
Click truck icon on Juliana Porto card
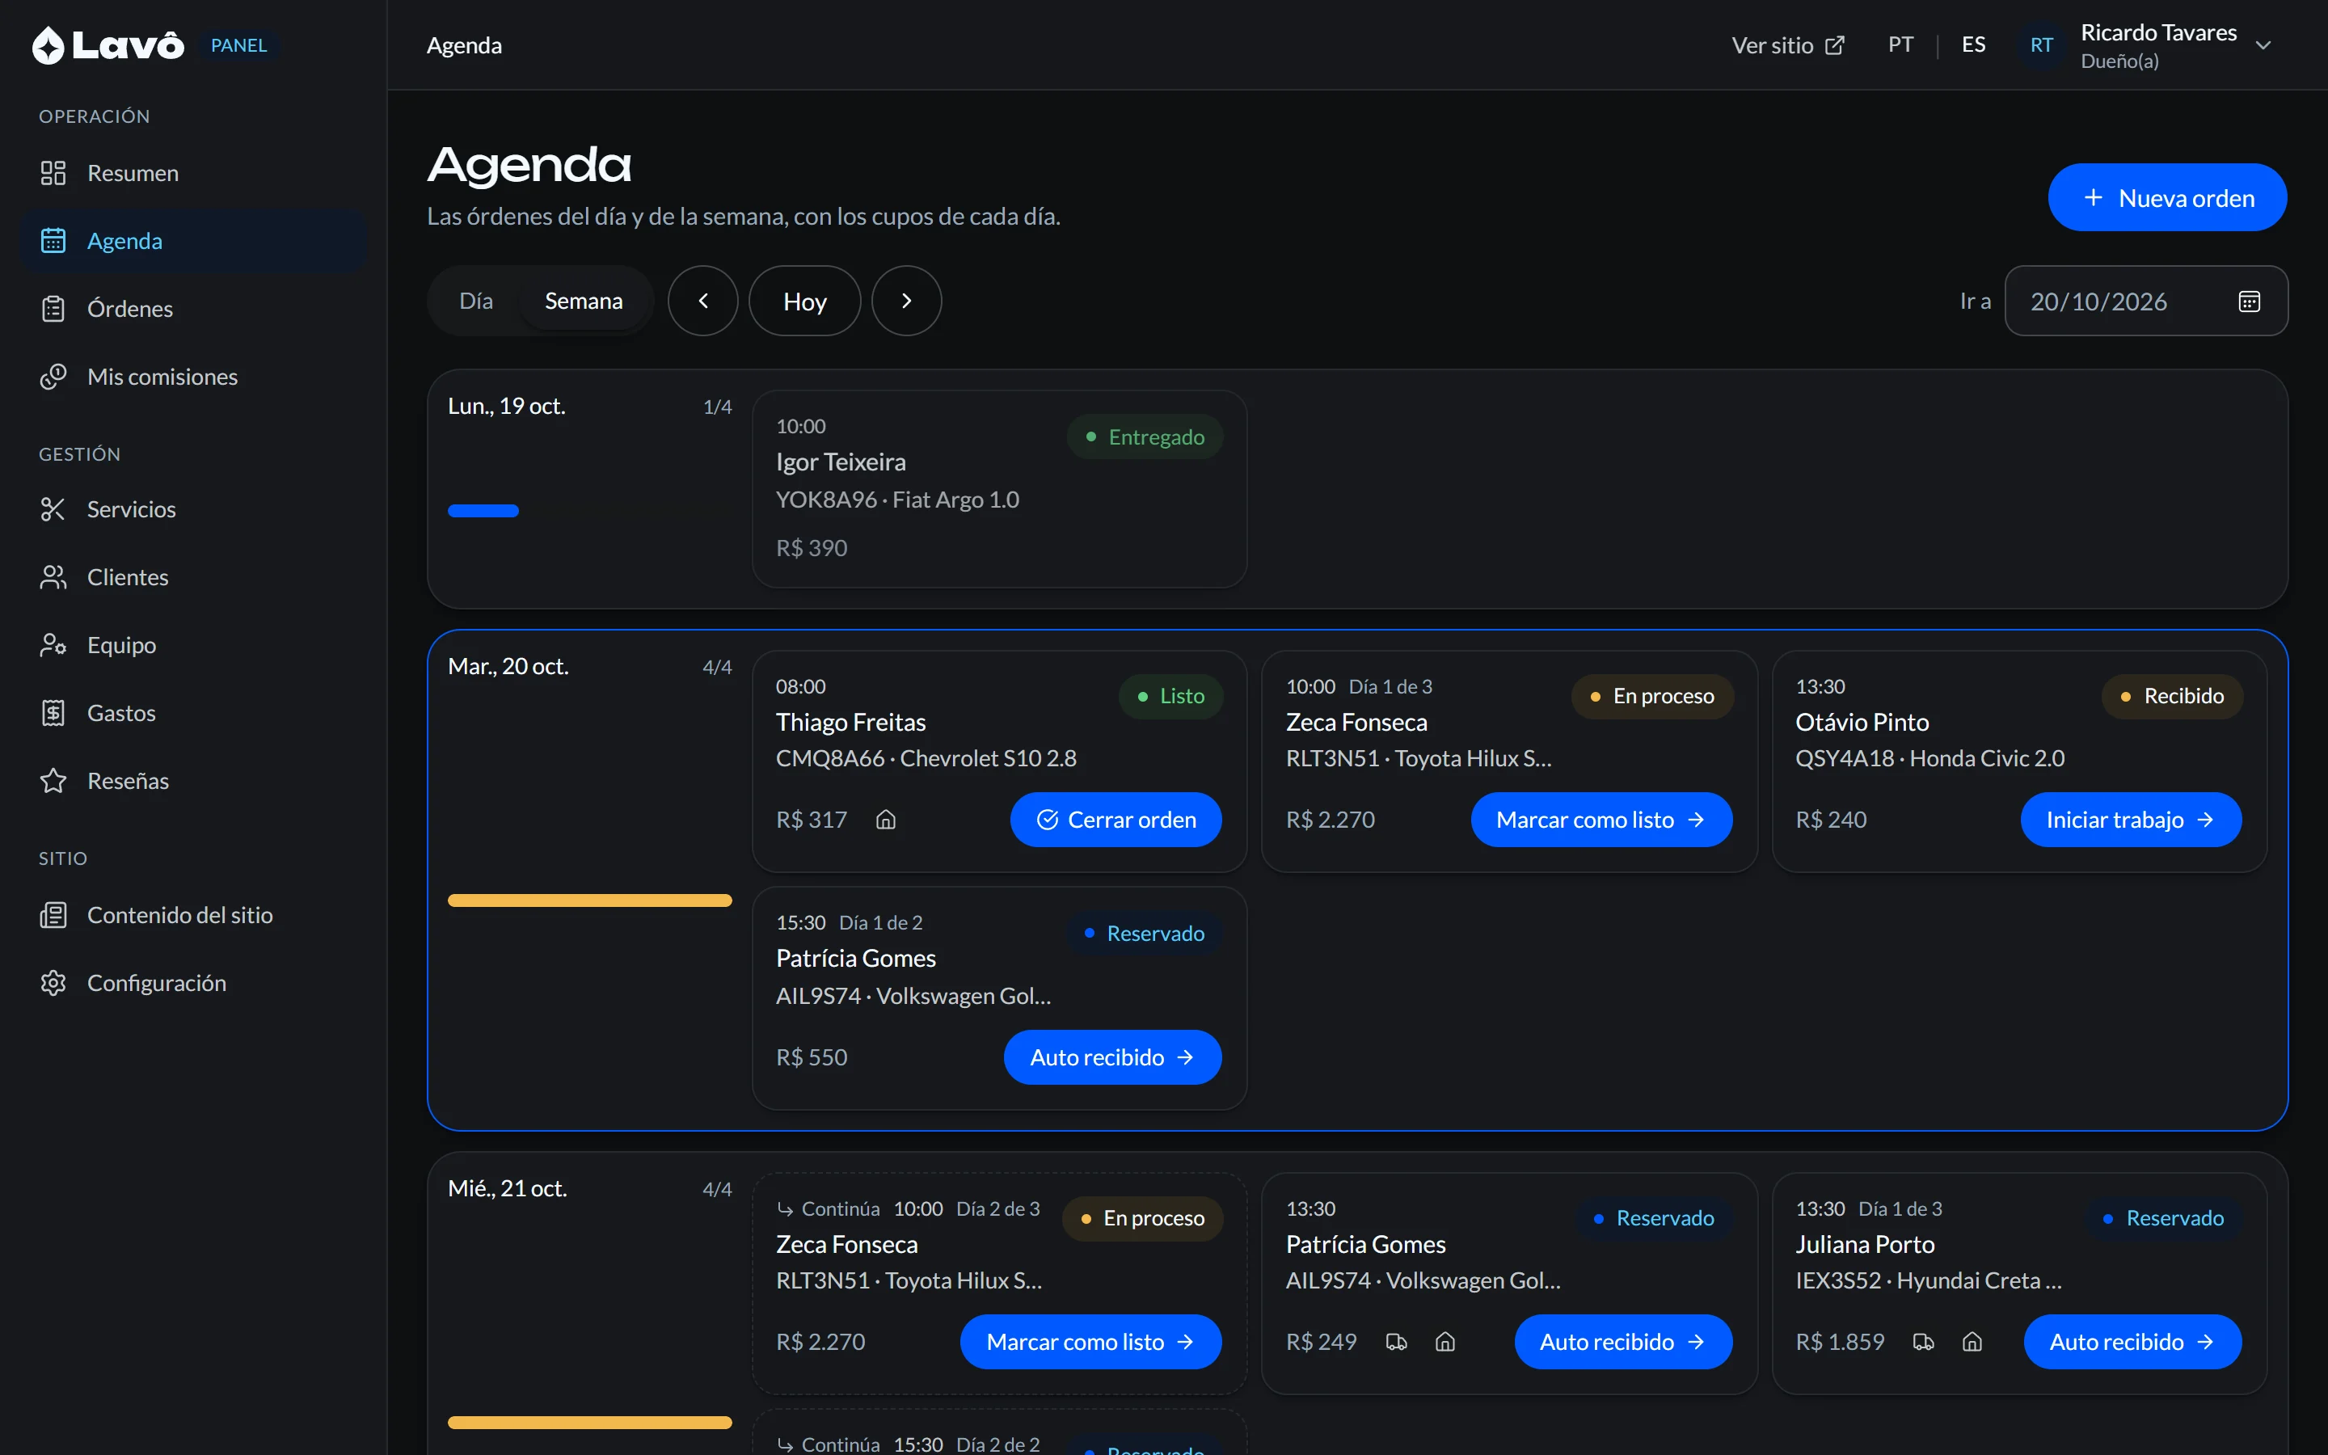pyautogui.click(x=1924, y=1342)
